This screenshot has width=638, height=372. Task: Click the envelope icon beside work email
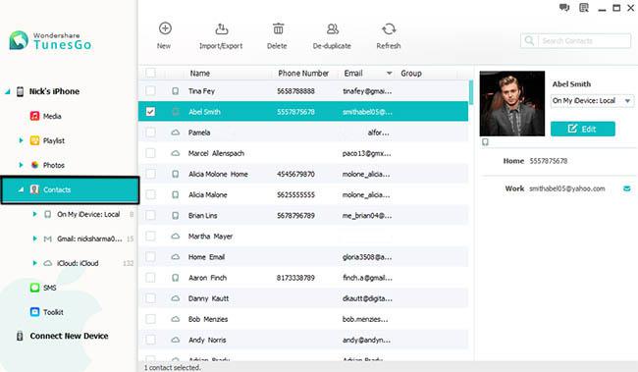627,188
